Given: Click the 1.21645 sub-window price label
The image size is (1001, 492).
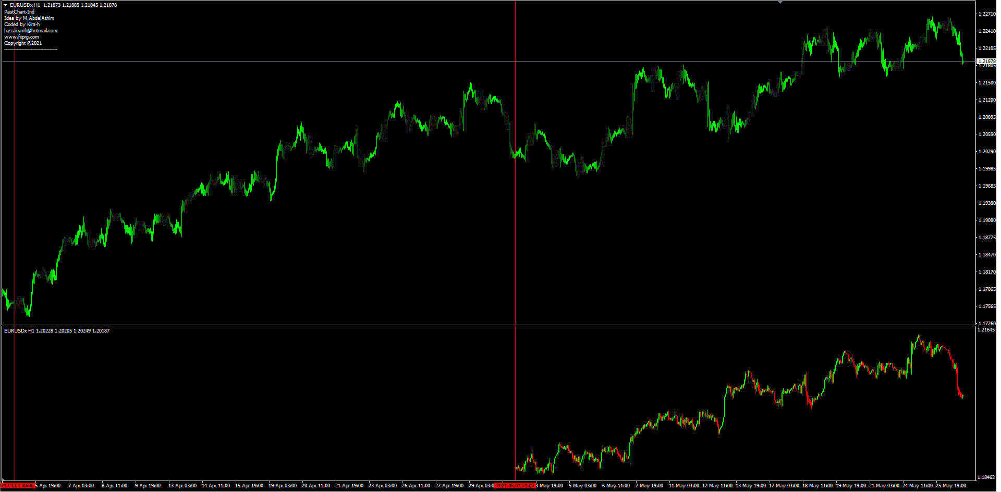Looking at the screenshot, I should click(x=986, y=330).
